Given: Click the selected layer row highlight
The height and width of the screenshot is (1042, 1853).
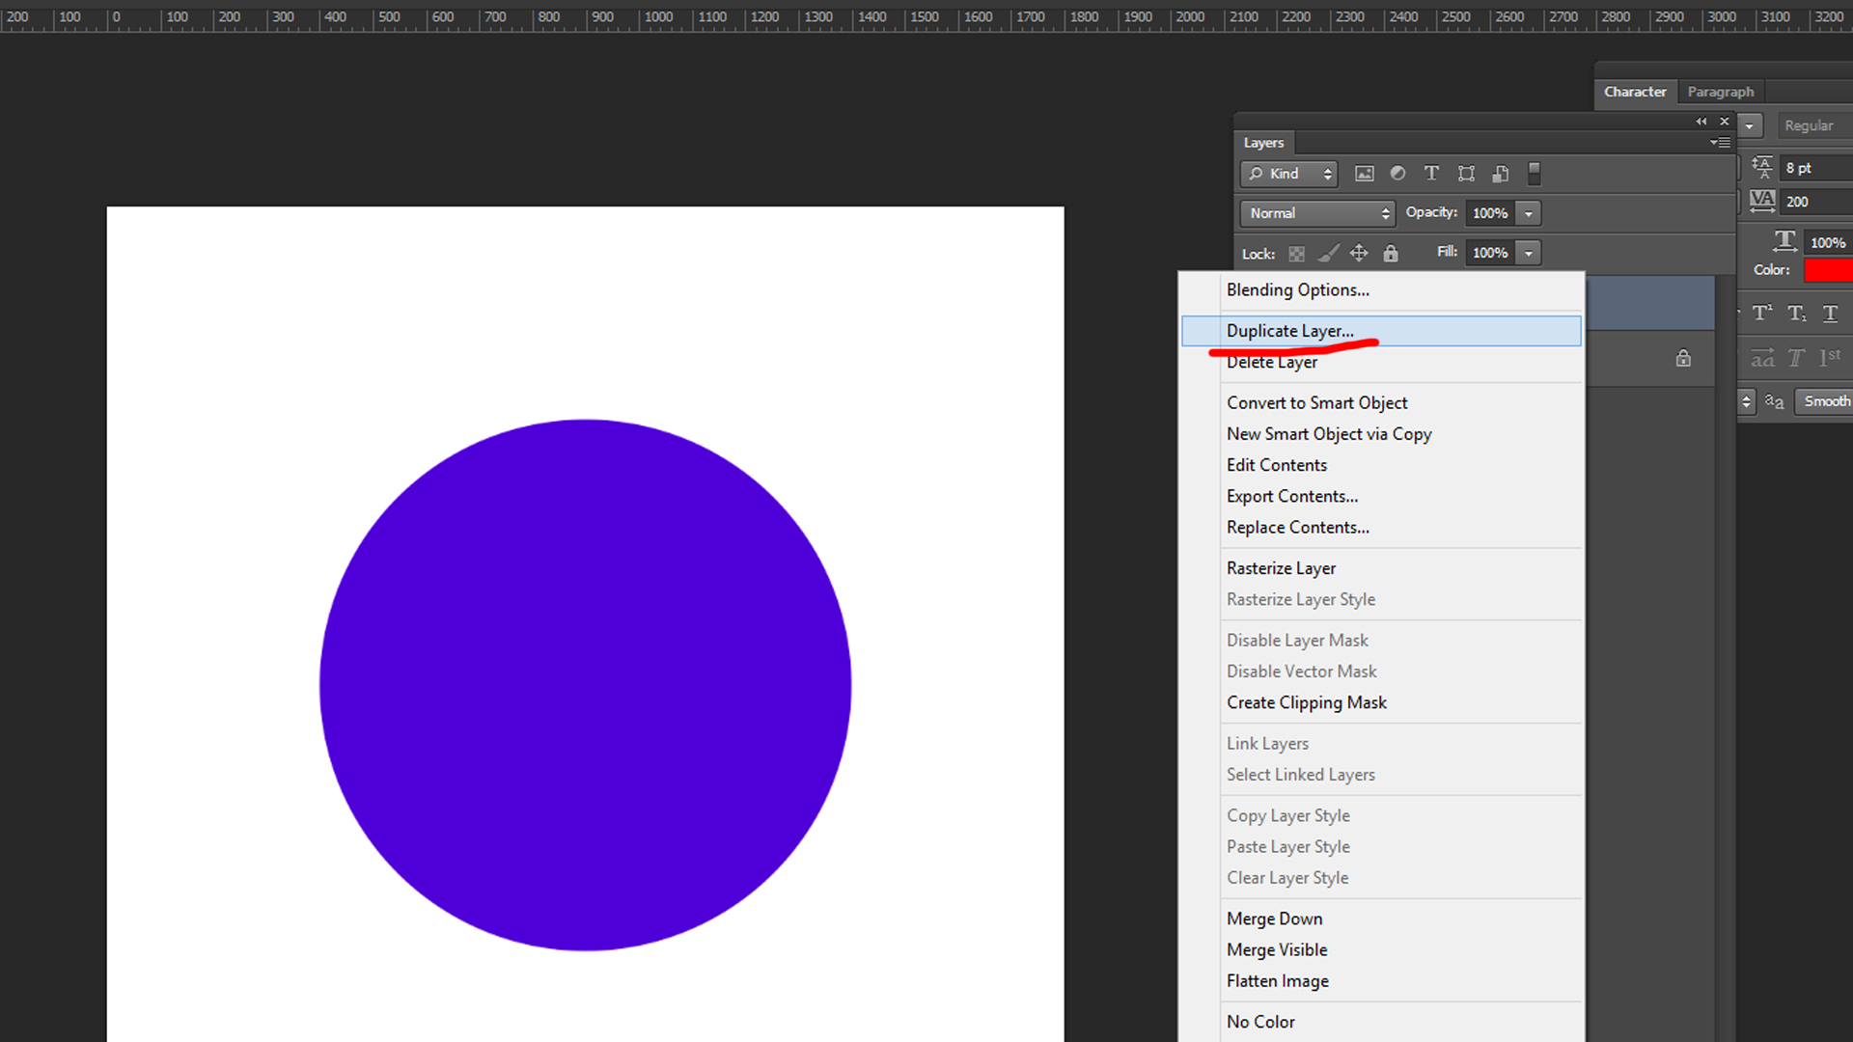Looking at the screenshot, I should pyautogui.click(x=1649, y=303).
